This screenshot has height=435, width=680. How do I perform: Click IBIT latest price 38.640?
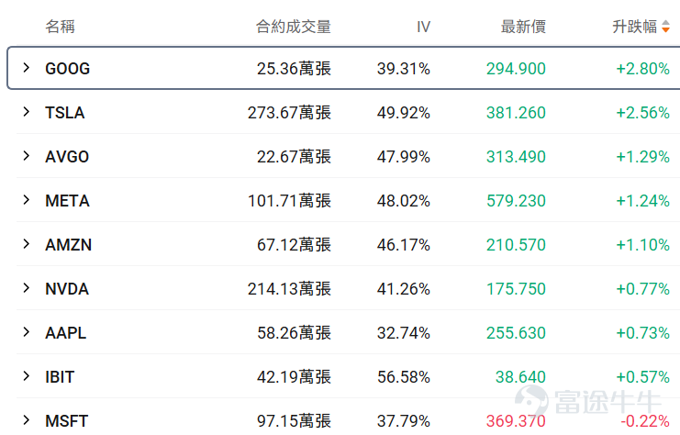(520, 377)
